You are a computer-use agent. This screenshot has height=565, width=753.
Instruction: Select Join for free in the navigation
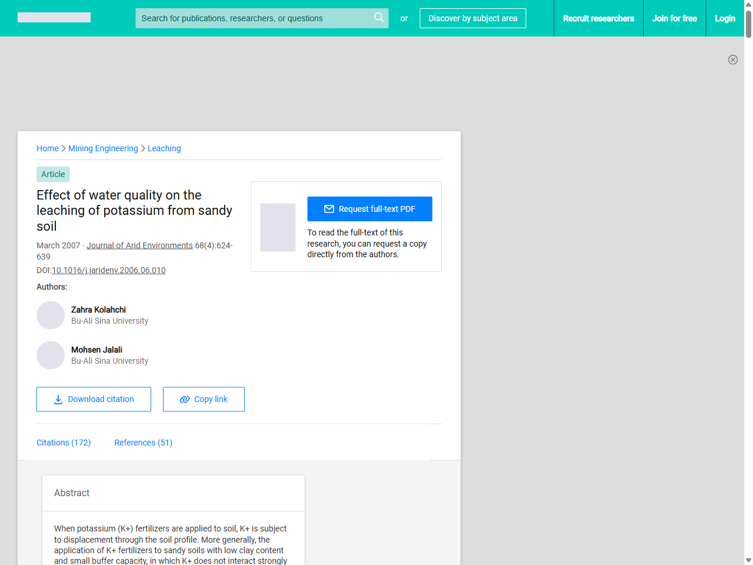[674, 18]
